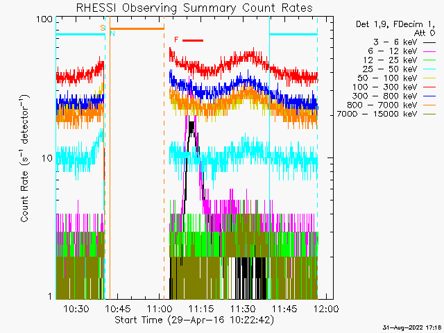Click the cyan N marker letter
The height and width of the screenshot is (333, 444).
tap(112, 33)
